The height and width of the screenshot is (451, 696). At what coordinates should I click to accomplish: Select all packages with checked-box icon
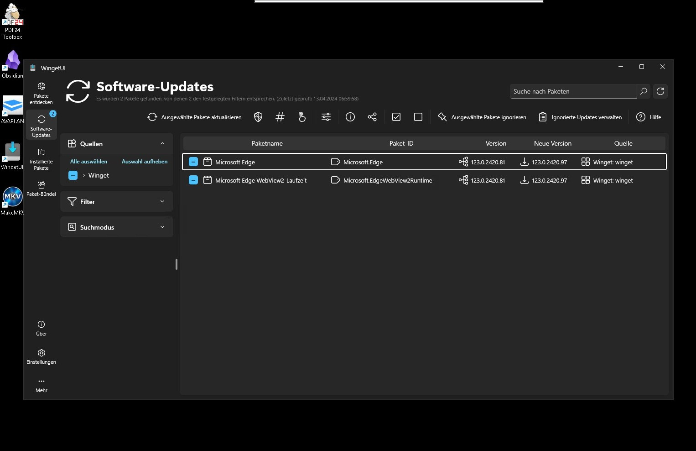(x=396, y=117)
